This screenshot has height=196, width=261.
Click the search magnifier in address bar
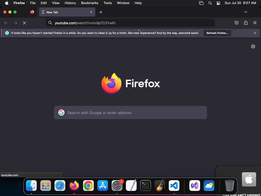pos(50,23)
